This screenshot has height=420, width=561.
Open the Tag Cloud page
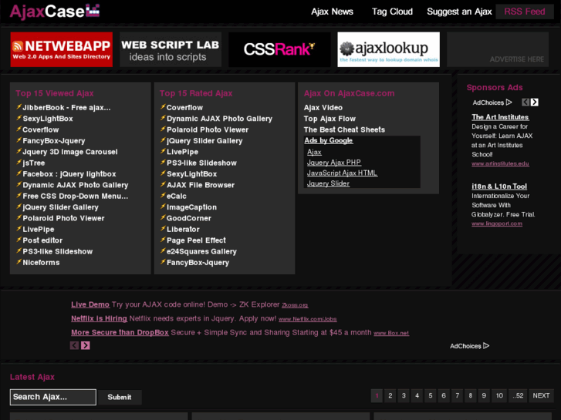coord(392,12)
